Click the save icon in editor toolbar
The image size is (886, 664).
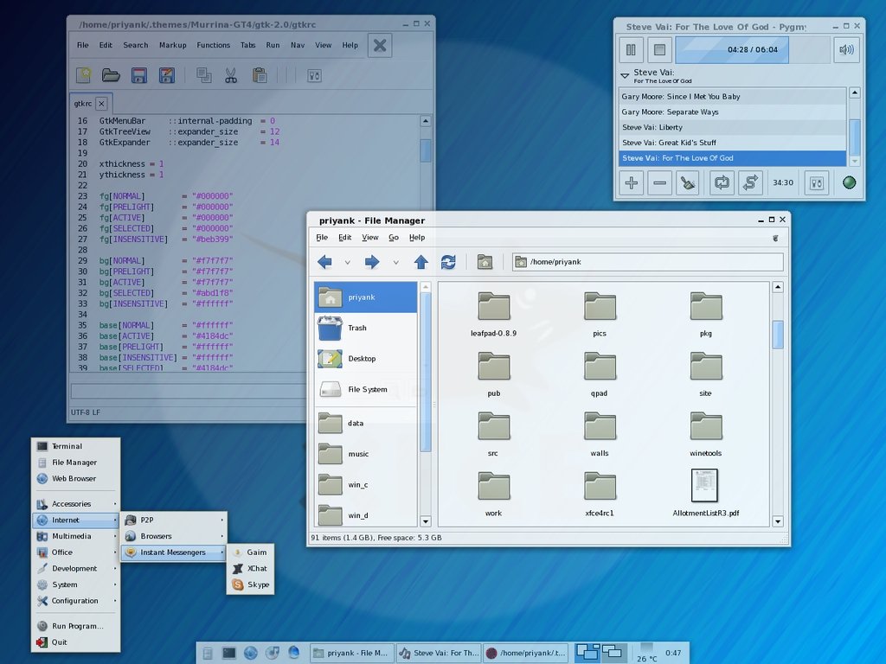(139, 75)
